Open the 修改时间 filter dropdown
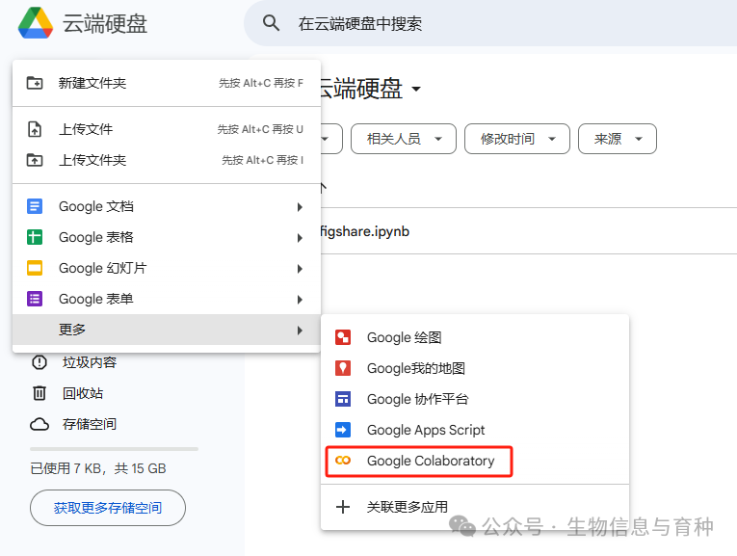The height and width of the screenshot is (556, 737). pyautogui.click(x=517, y=139)
